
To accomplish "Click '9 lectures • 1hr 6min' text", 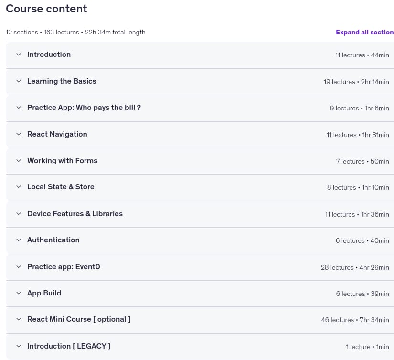I will tap(360, 108).
